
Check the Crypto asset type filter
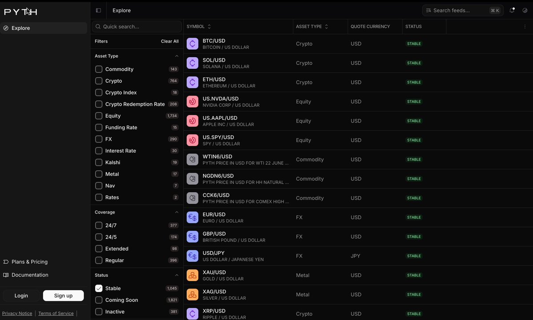point(99,81)
